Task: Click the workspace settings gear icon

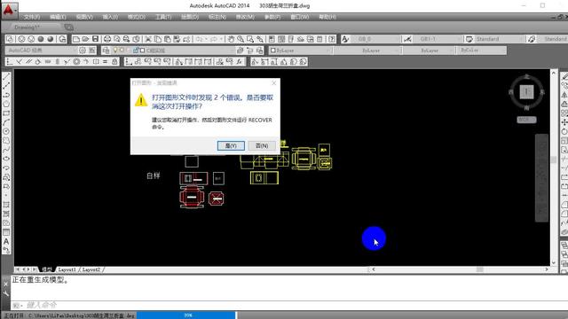Action: click(83, 51)
